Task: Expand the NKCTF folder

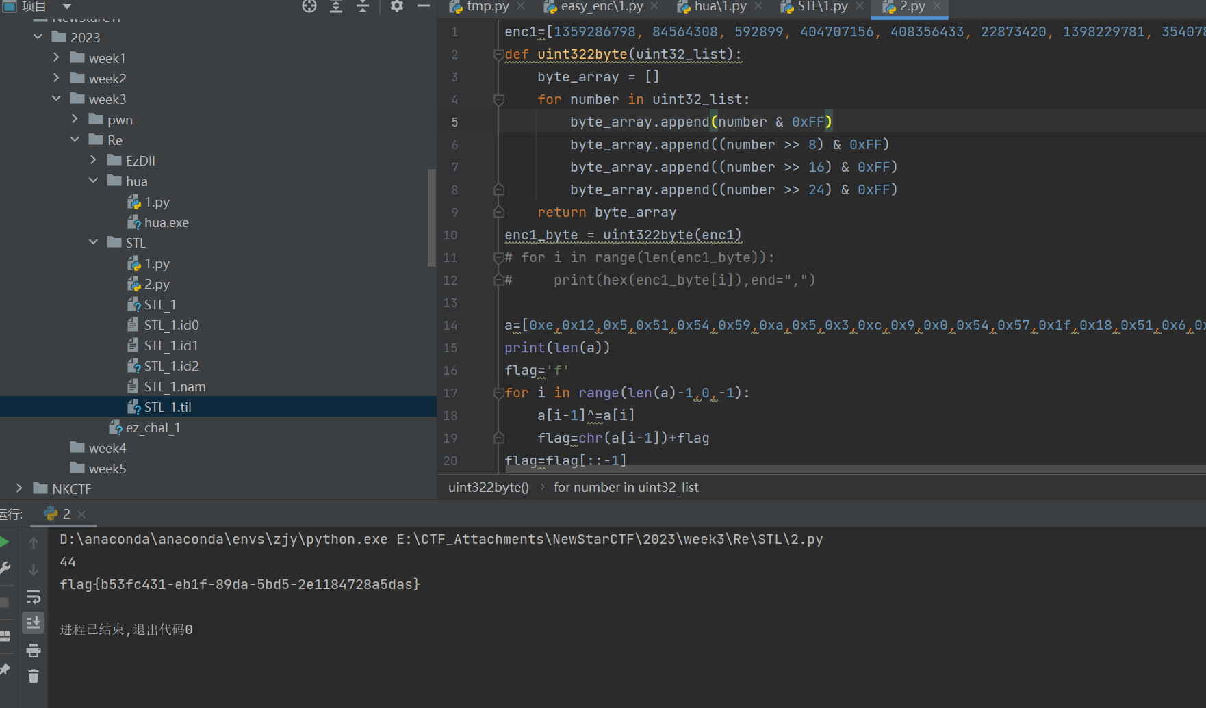Action: [x=19, y=488]
